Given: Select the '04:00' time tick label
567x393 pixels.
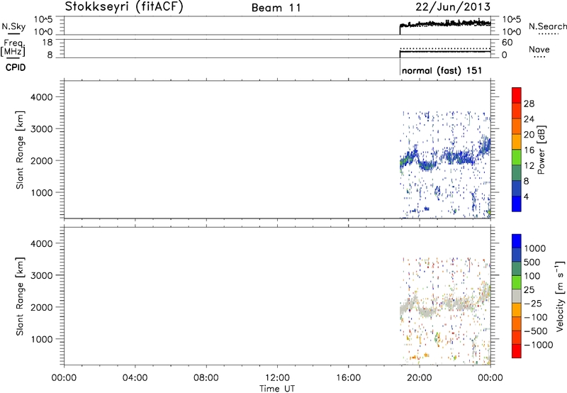Looking at the screenshot, I should (x=135, y=378).
